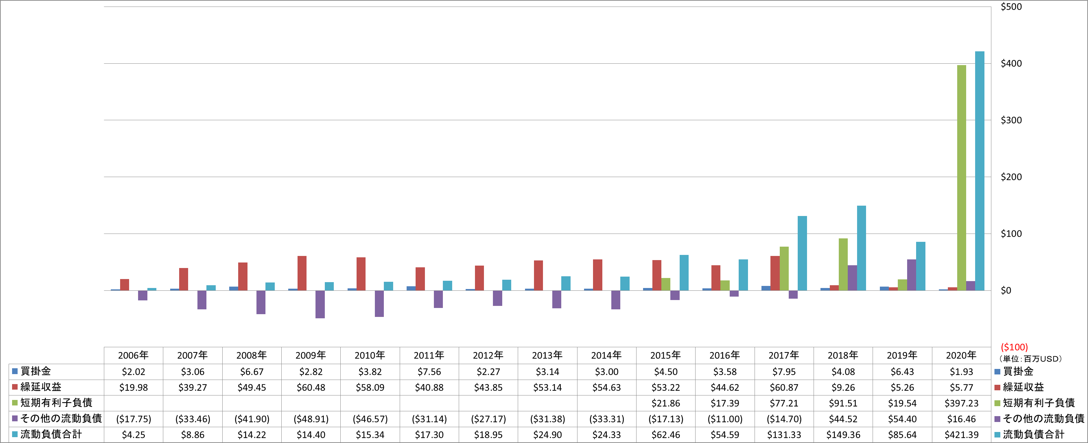This screenshot has height=443, width=1088.
Task: Select the 繰延収益 legend entry on the right
Action: (x=1019, y=387)
